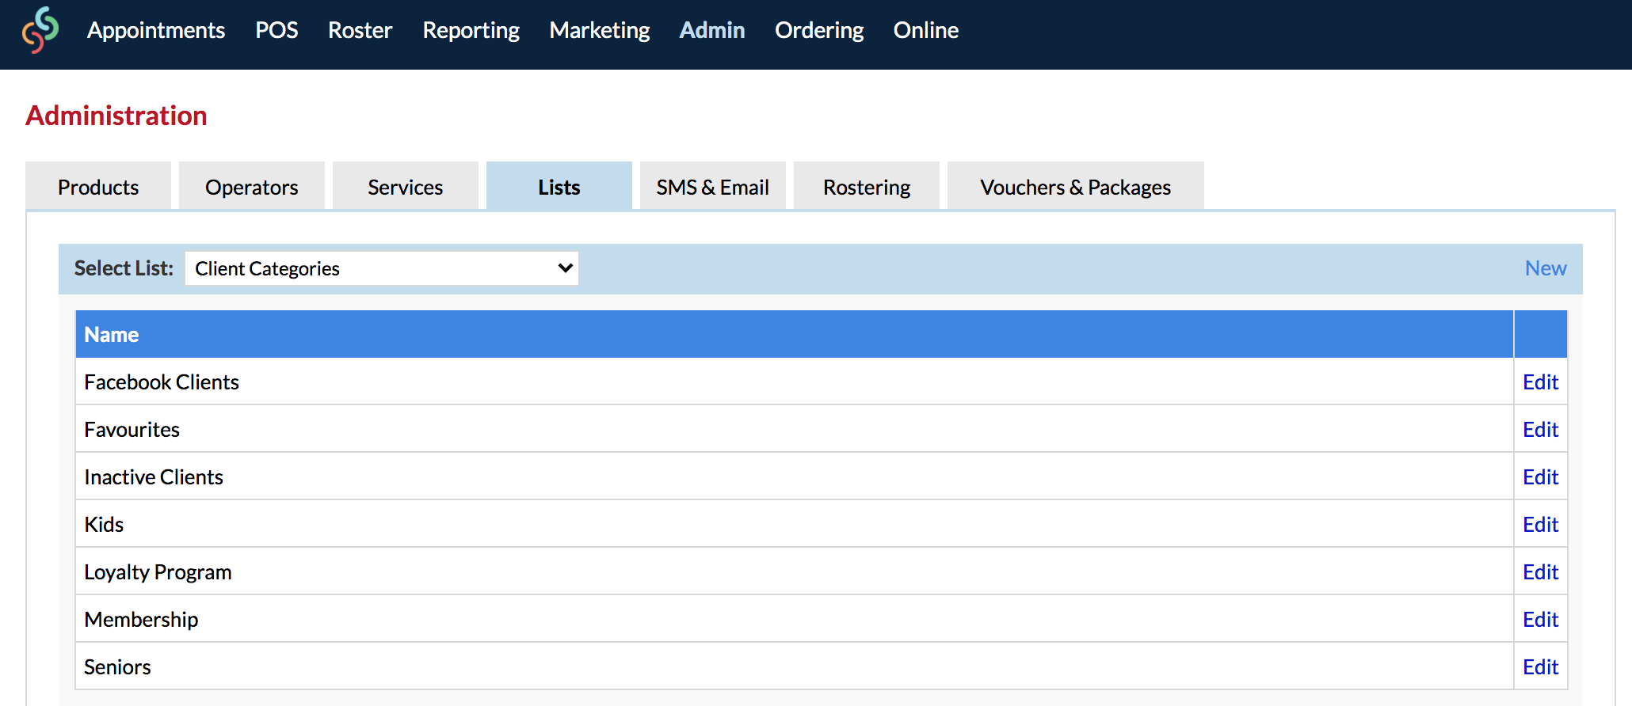This screenshot has width=1632, height=706.
Task: Open the Roster menu item
Action: tap(360, 30)
